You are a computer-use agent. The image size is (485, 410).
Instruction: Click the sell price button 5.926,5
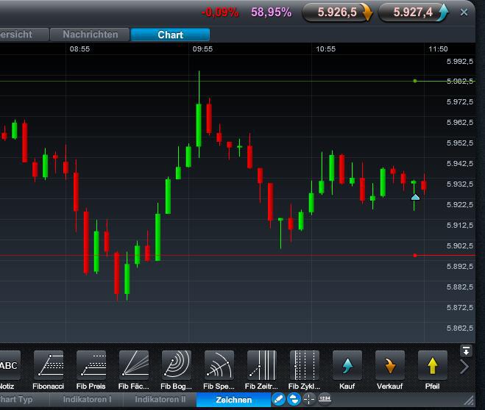click(337, 12)
